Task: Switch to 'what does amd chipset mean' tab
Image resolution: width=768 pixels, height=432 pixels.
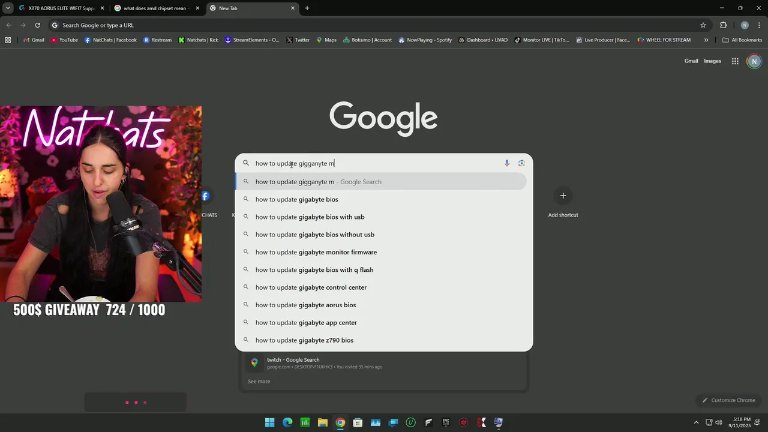Action: click(156, 8)
